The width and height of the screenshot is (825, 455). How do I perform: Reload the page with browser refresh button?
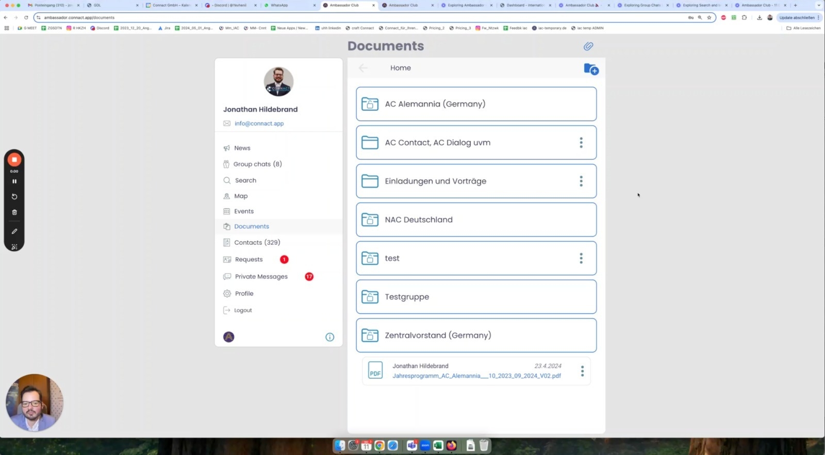click(x=26, y=18)
